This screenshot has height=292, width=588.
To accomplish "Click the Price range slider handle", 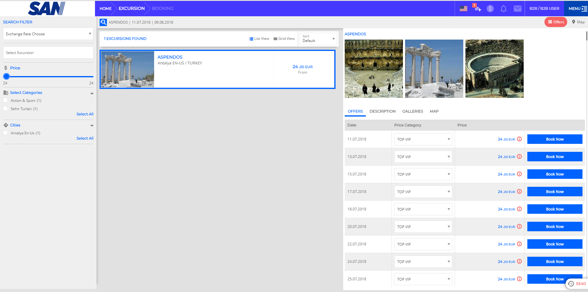I will click(6, 76).
